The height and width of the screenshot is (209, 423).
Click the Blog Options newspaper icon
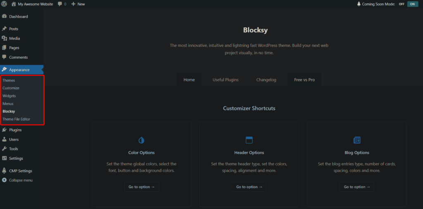click(357, 140)
